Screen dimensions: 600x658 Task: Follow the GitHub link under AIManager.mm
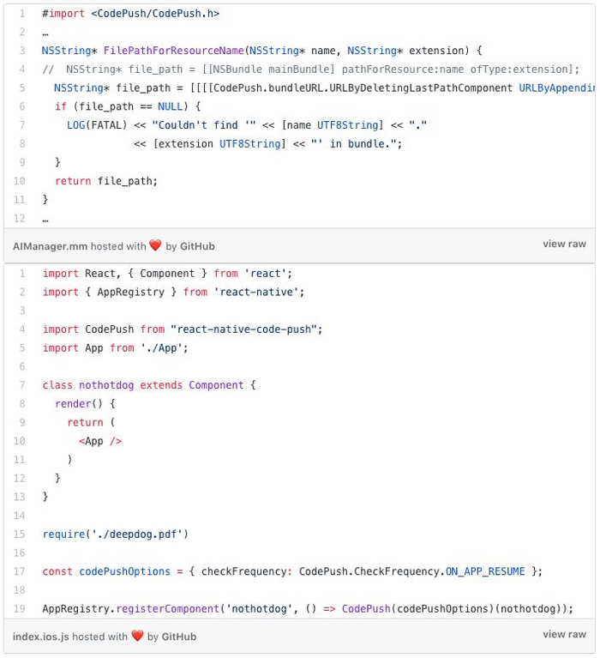[x=197, y=246]
